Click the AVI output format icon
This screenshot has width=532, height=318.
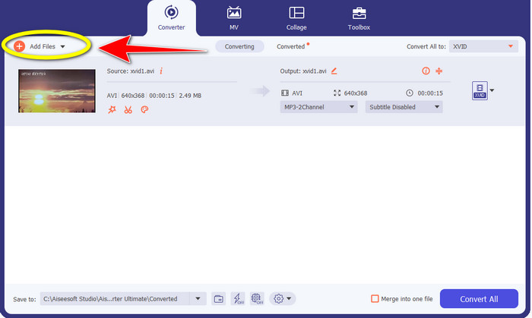click(x=285, y=93)
